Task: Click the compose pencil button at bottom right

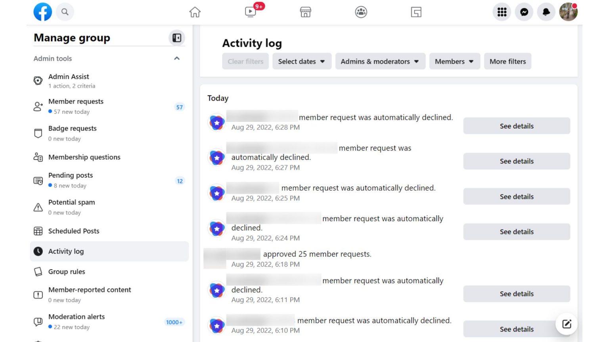Action: 567,324
